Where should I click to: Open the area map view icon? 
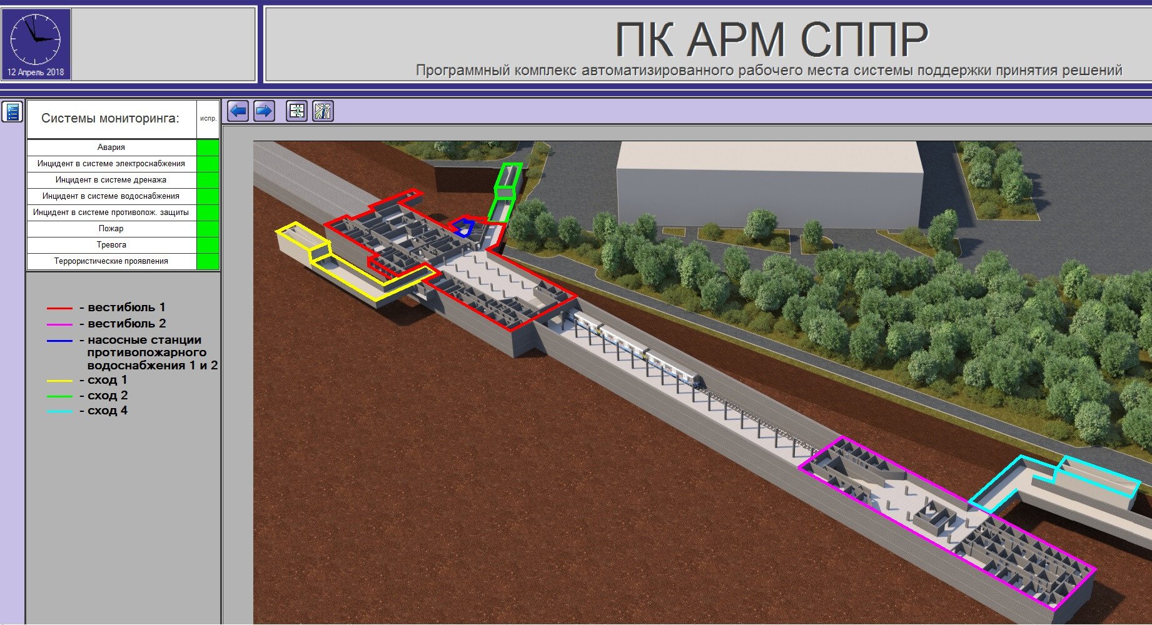[323, 111]
